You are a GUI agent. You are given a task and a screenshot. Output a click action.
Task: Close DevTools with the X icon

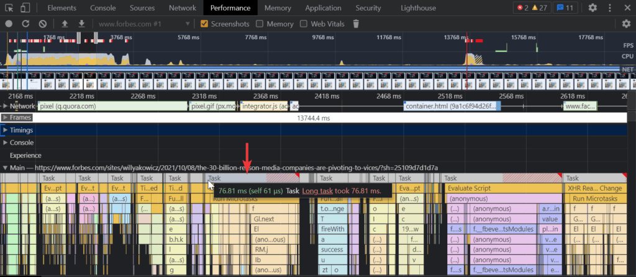pos(627,7)
